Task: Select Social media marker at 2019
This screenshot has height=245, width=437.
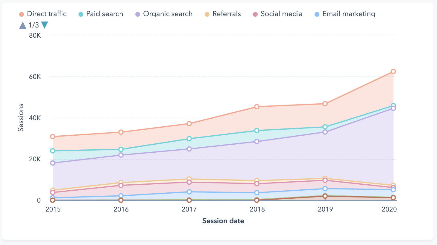Action: click(325, 180)
